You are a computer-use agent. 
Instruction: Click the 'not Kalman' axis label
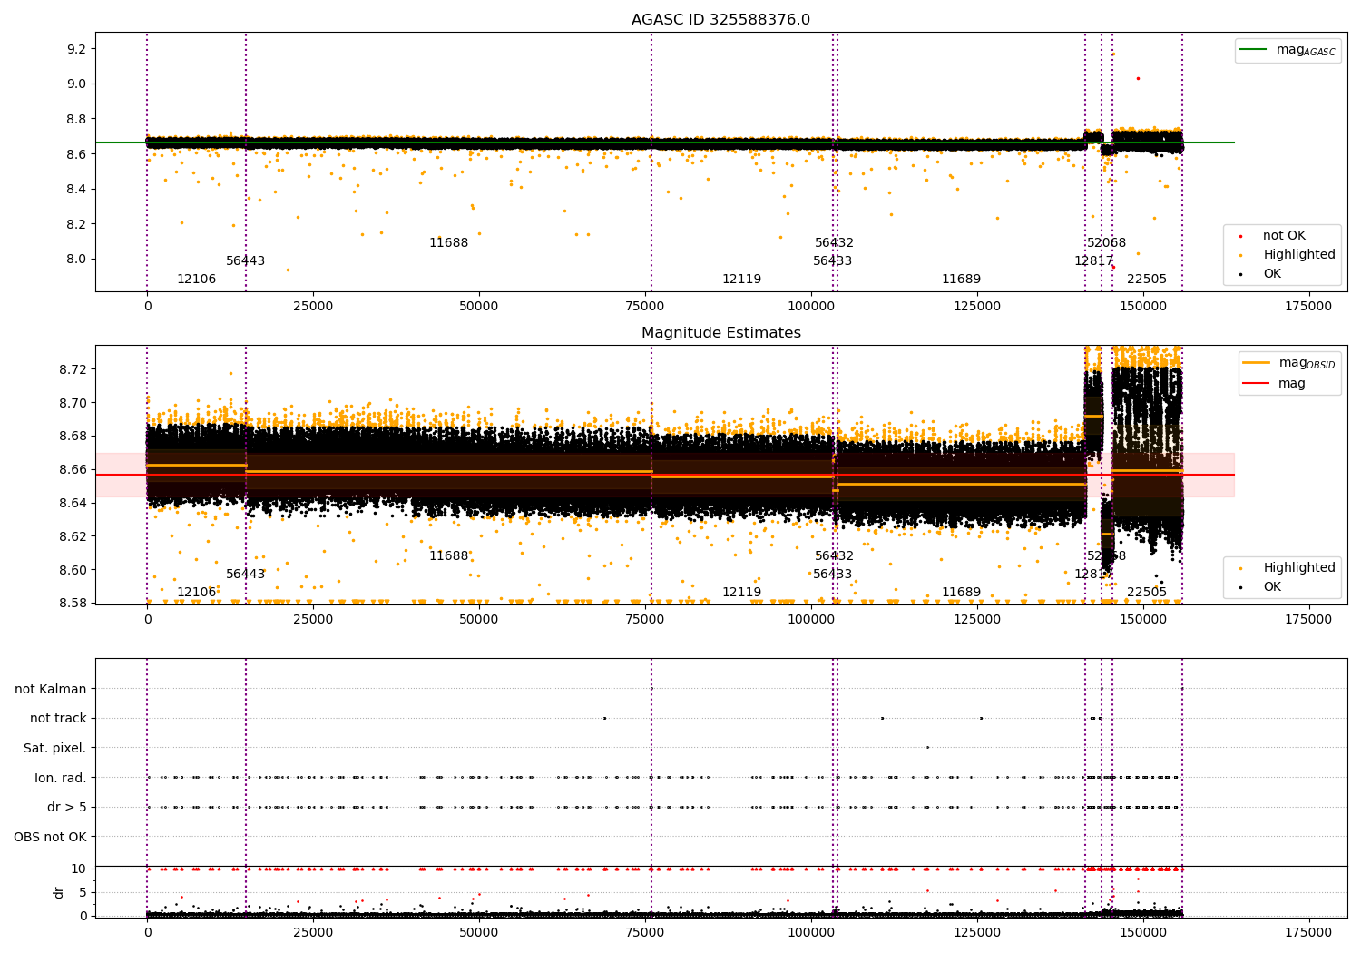[x=51, y=689]
